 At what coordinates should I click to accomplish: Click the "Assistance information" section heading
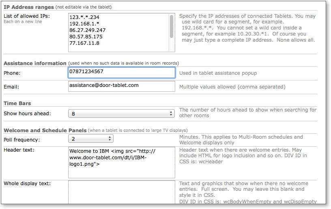coord(35,63)
